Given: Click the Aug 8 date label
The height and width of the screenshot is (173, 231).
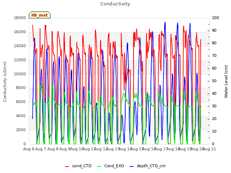Looking at the screenshot, I should (53, 149).
